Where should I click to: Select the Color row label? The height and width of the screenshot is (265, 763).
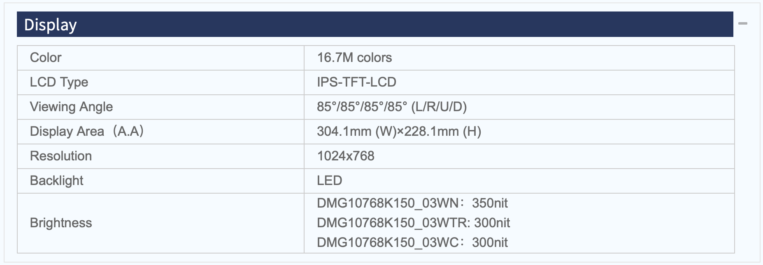click(x=46, y=57)
